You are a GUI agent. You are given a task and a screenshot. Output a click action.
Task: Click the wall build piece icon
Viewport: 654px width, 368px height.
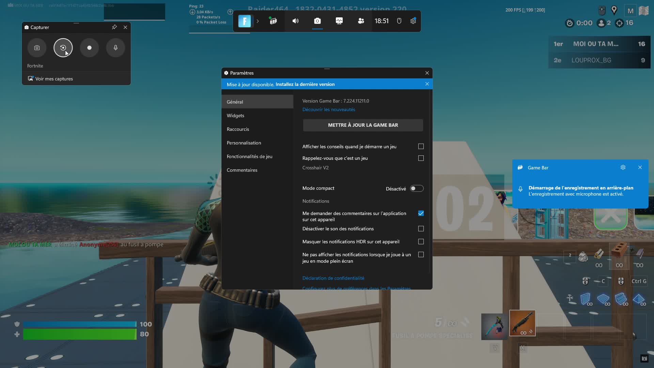click(x=586, y=299)
